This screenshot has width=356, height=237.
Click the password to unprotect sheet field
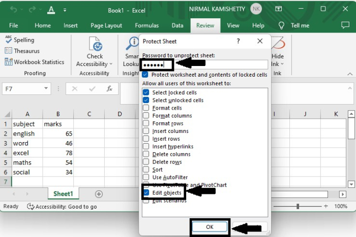(x=205, y=65)
